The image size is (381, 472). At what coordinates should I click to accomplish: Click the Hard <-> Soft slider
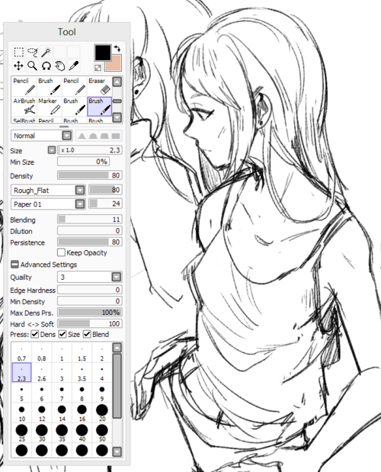[x=90, y=323]
